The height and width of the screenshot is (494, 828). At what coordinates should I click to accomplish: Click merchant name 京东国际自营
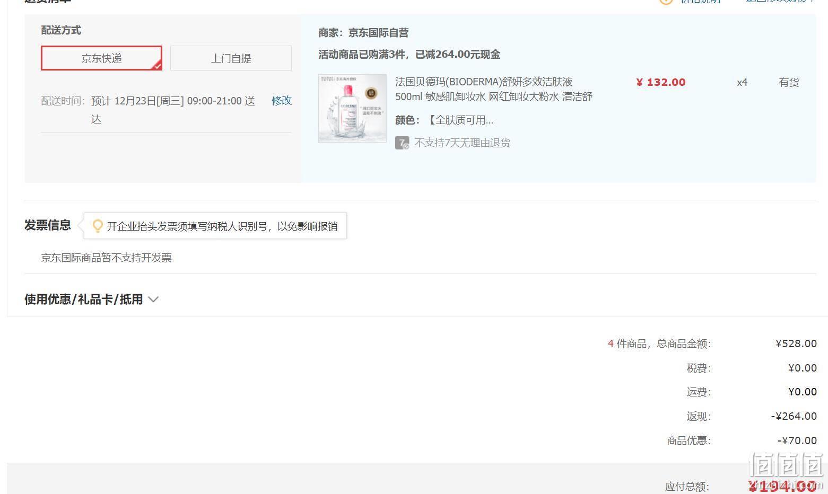pyautogui.click(x=378, y=33)
